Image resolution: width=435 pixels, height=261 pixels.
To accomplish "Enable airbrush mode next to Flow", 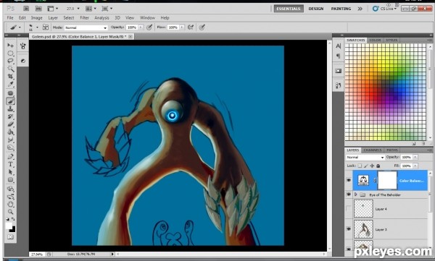I will pyautogui.click(x=191, y=27).
